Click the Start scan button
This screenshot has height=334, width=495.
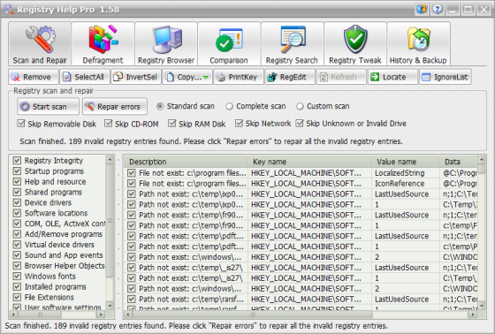pos(48,106)
